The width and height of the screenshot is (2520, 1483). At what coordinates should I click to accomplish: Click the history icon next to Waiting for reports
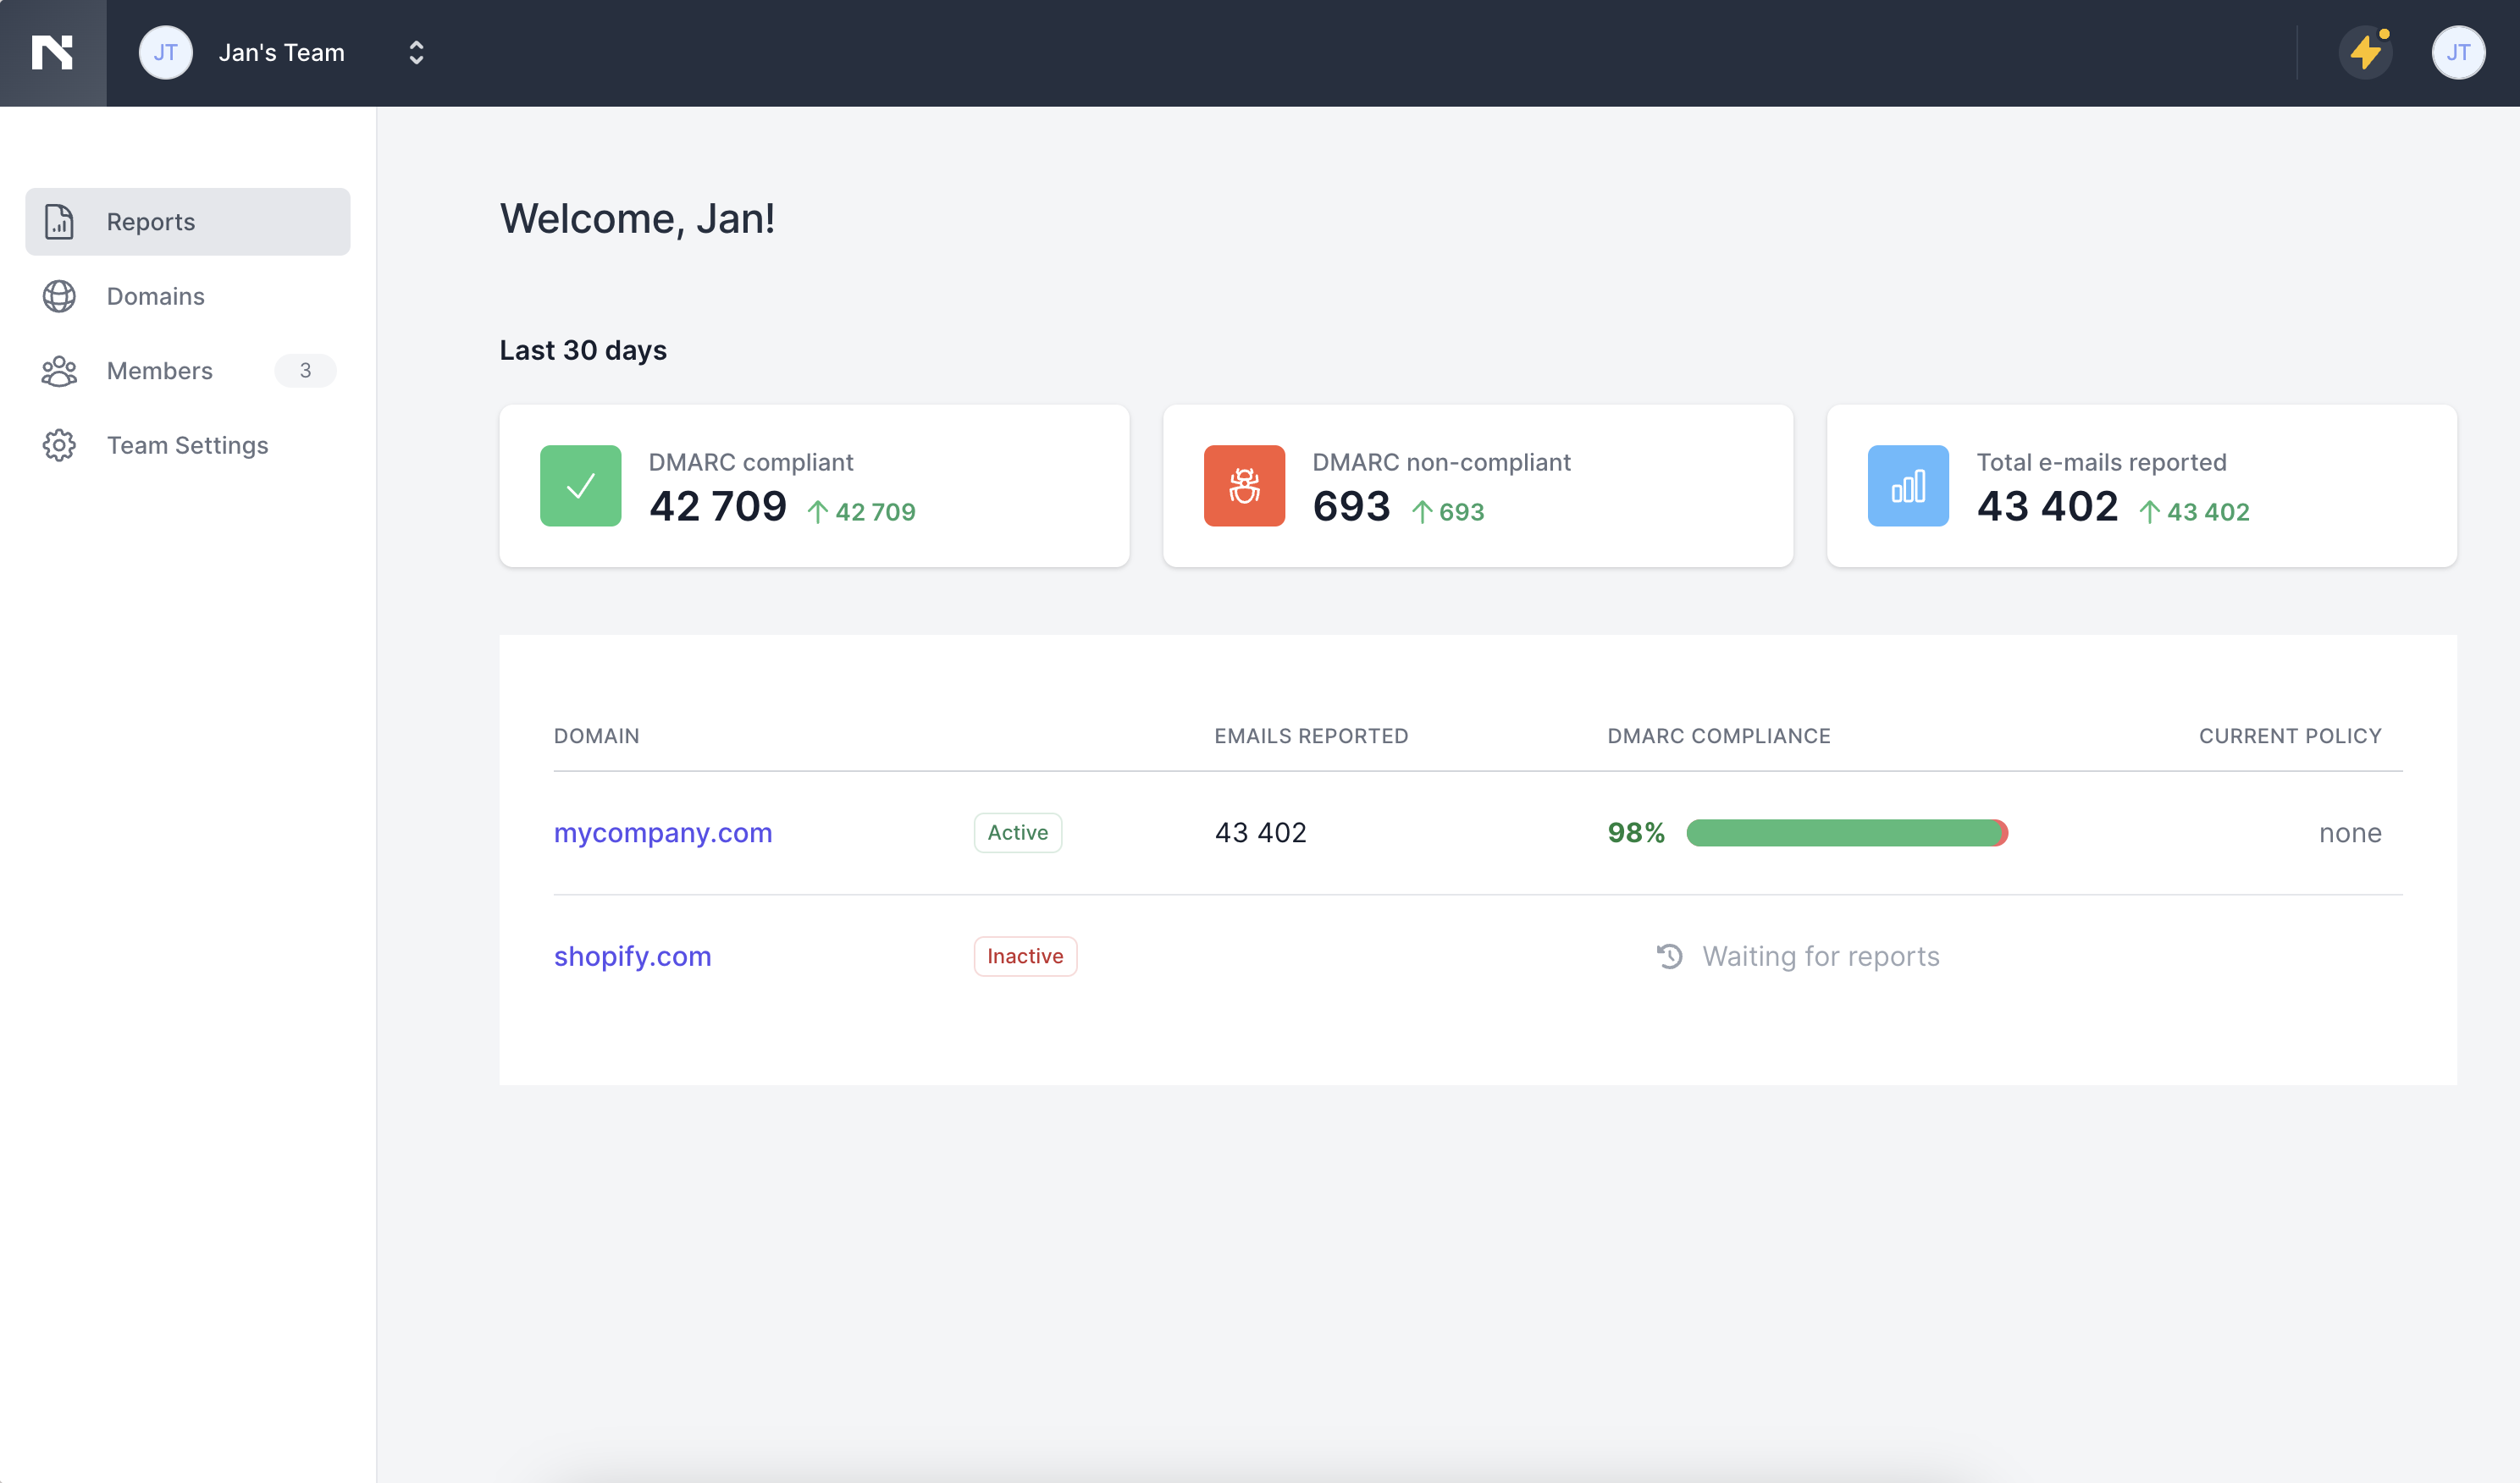coord(1668,956)
